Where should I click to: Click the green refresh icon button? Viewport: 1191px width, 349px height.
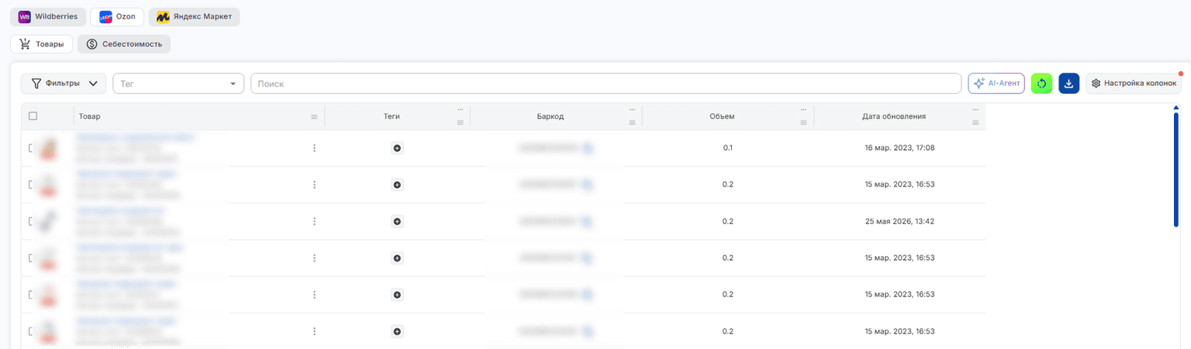(x=1041, y=84)
